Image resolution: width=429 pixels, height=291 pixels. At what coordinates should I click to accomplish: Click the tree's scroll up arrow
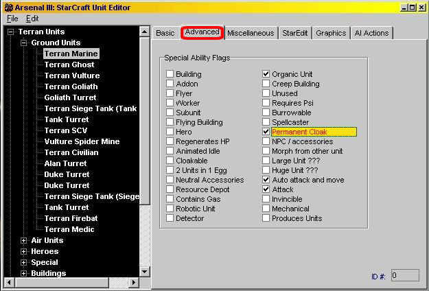click(x=144, y=32)
